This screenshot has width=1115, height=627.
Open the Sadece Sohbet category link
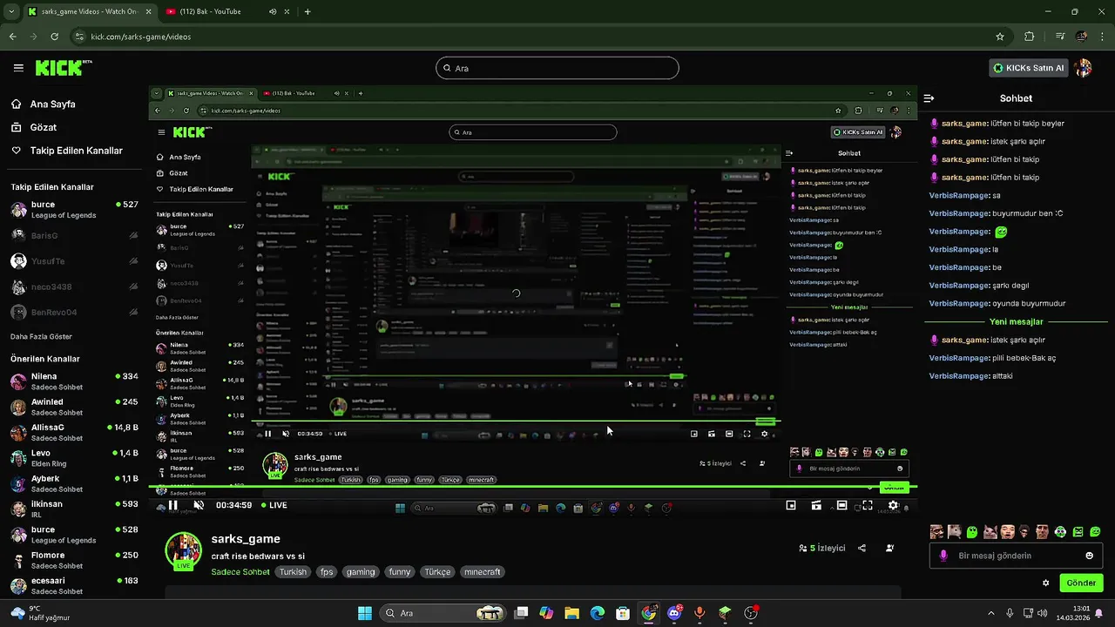pyautogui.click(x=240, y=572)
